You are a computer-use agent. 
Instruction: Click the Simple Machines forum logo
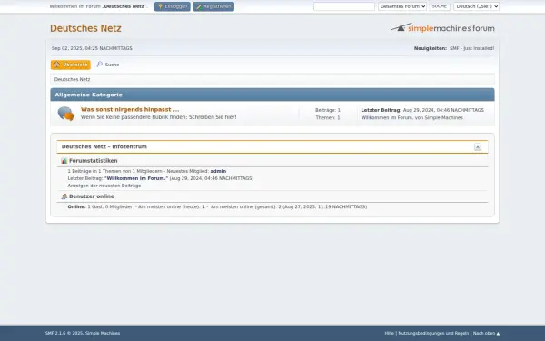pyautogui.click(x=443, y=28)
